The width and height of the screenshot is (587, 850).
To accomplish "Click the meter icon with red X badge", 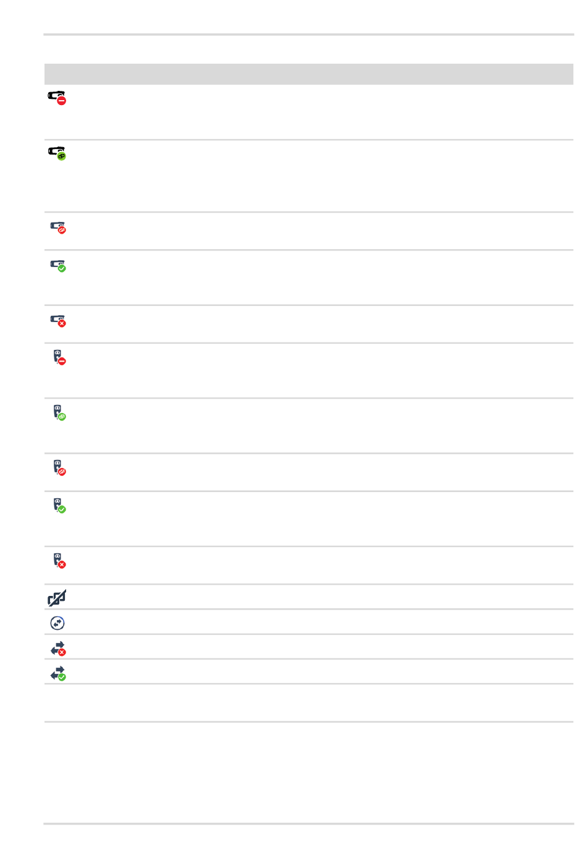I will [59, 561].
